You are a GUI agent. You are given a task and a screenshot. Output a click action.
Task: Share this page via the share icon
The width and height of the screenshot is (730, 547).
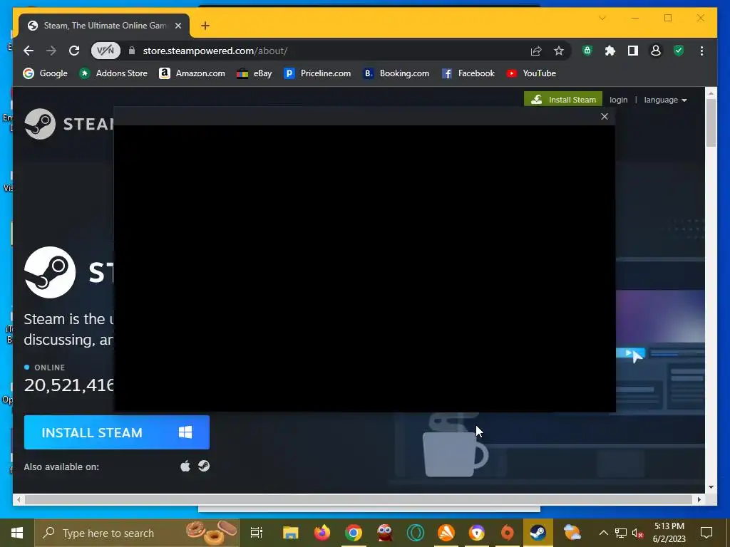coord(536,51)
